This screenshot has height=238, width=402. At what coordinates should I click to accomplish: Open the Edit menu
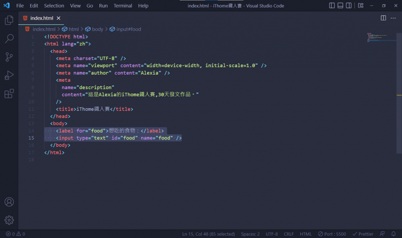tap(34, 5)
